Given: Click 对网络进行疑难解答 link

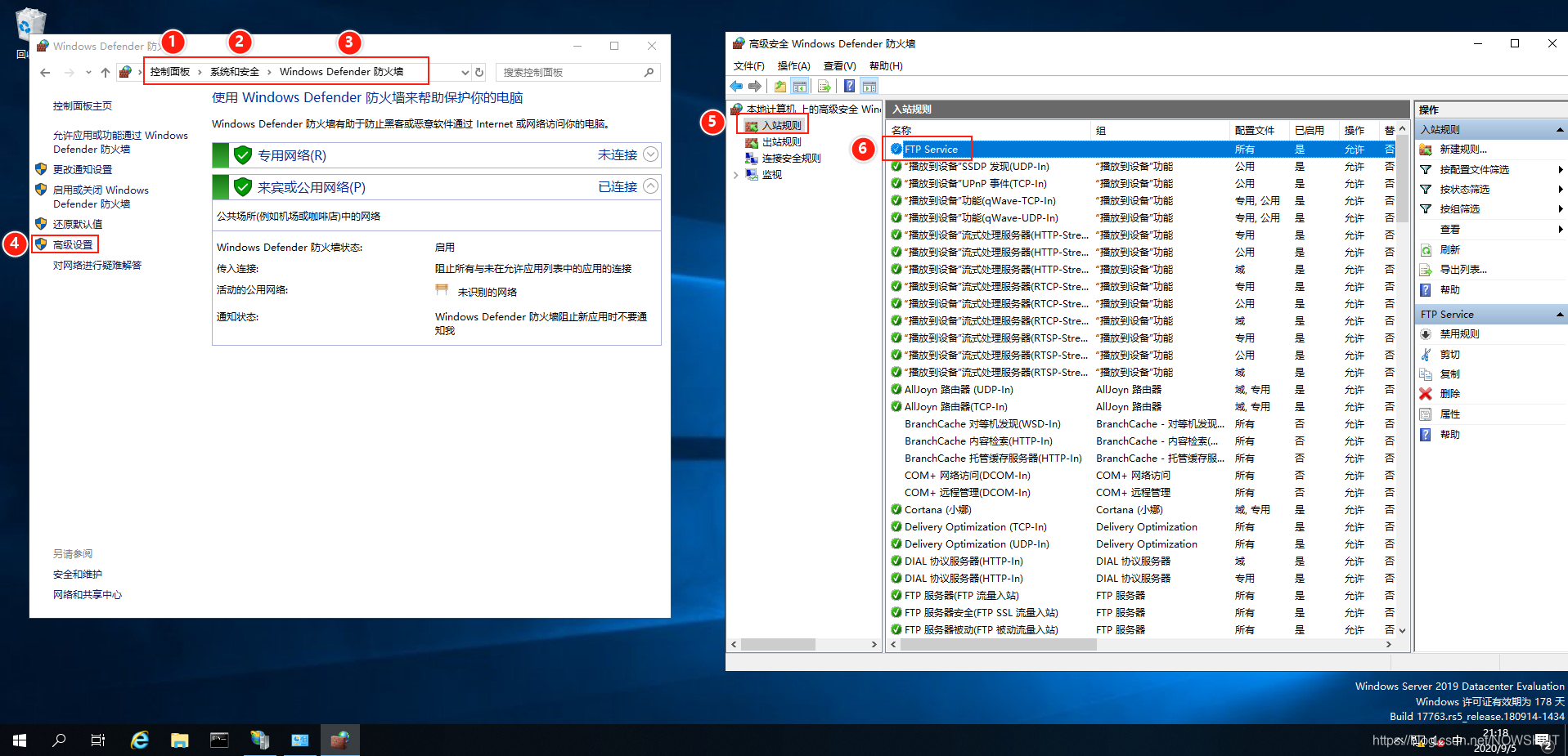Looking at the screenshot, I should click(97, 265).
